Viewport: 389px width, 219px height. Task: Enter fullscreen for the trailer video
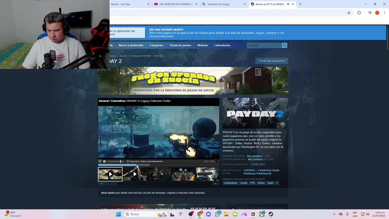tap(217, 161)
